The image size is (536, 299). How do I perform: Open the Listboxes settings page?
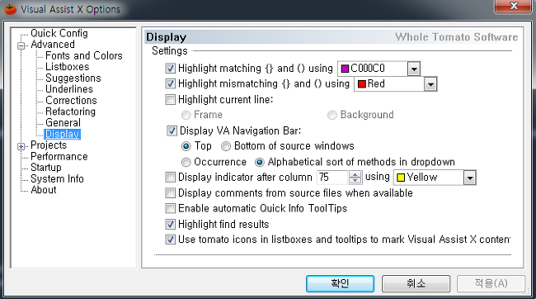[x=68, y=67]
